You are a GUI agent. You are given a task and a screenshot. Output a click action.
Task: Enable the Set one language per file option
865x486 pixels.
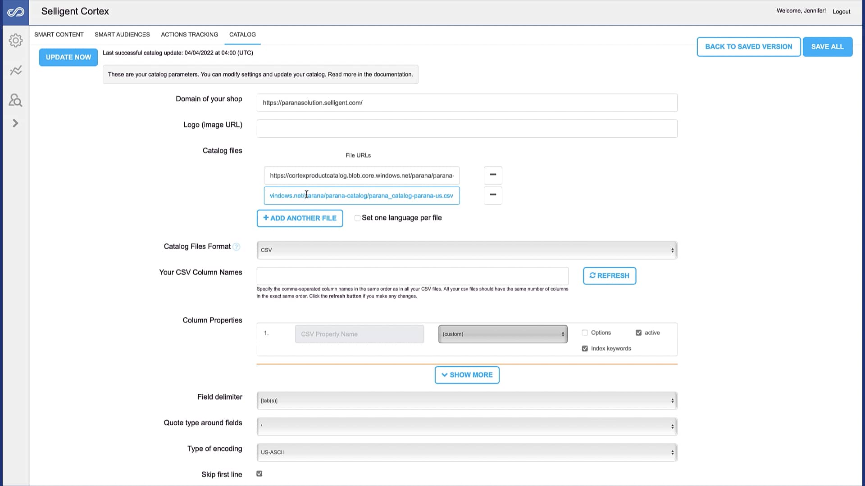tap(357, 218)
